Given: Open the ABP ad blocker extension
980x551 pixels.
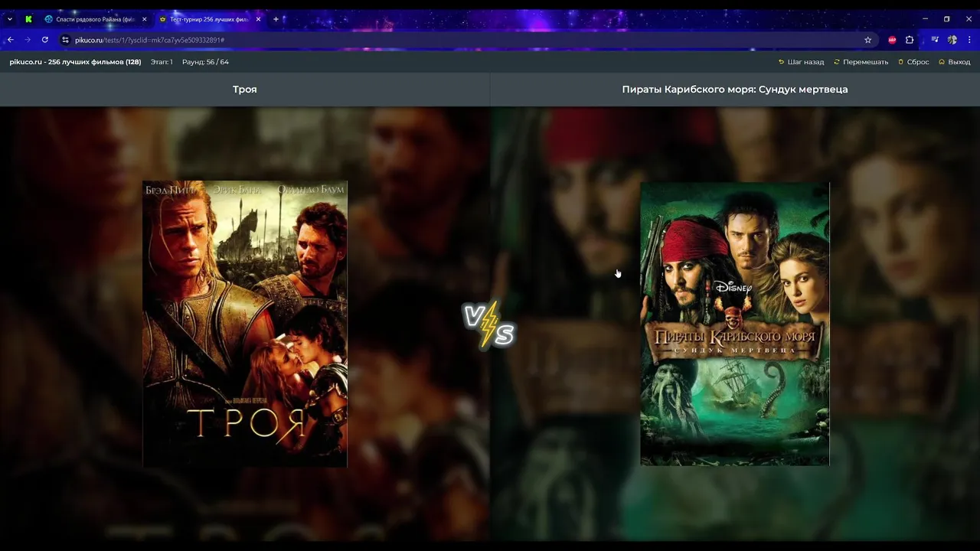Looking at the screenshot, I should (892, 40).
